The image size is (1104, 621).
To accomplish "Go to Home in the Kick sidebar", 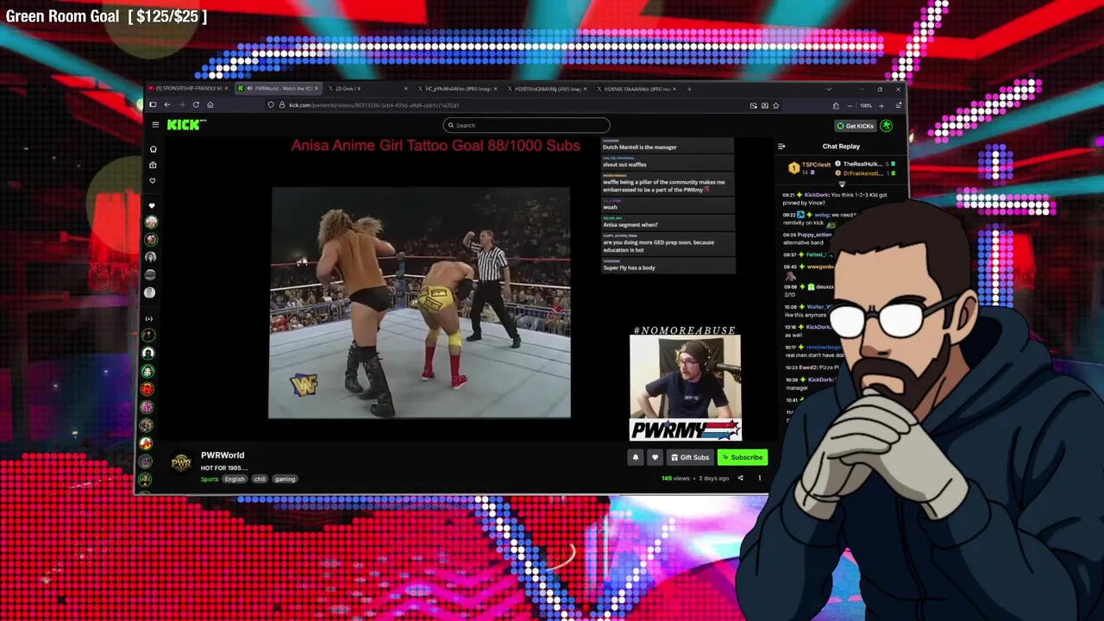I will pyautogui.click(x=153, y=149).
